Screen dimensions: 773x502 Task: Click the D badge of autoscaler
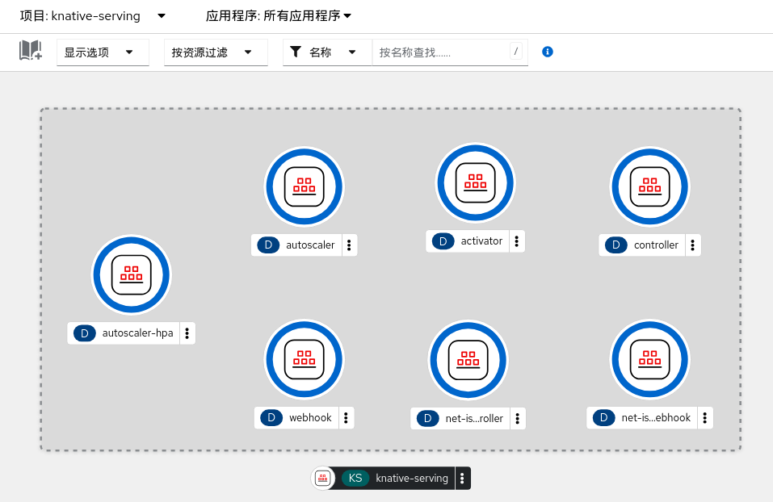268,245
